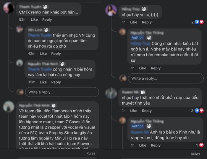This screenshot has height=159, width=207.
Task: Click wave badge icon on "CM1X remix" comment
Action: tap(45, 6)
